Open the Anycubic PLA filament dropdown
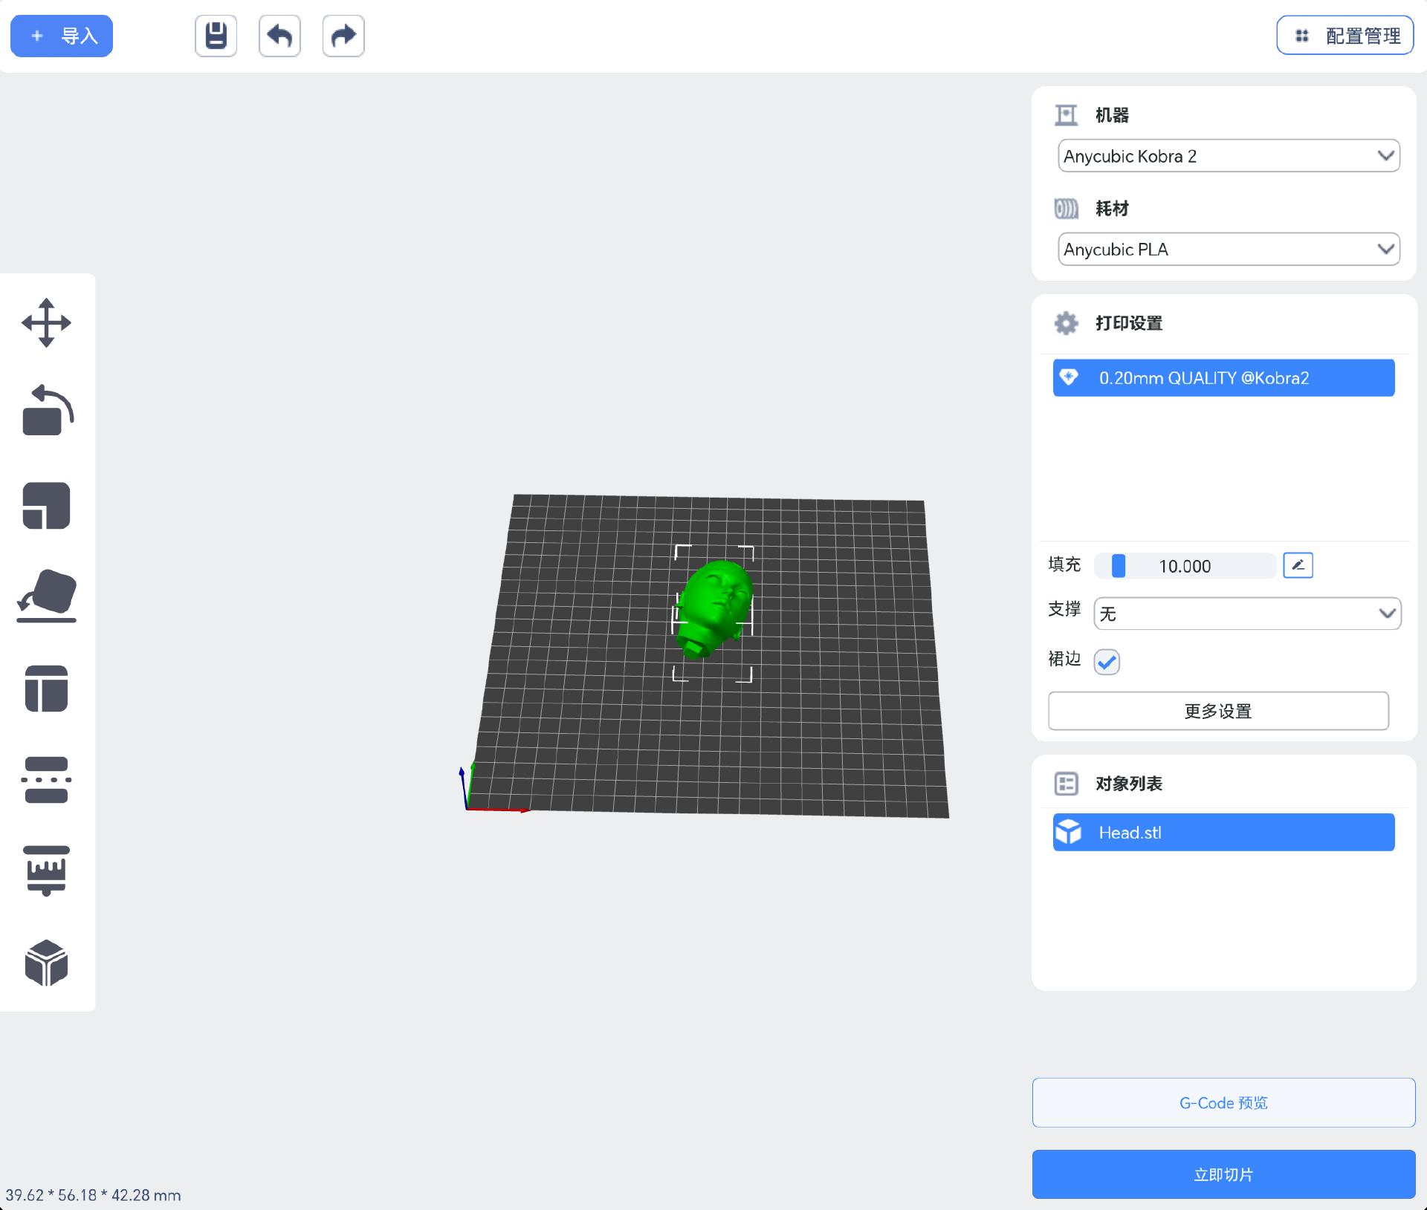Viewport: 1427px width, 1210px height. point(1227,249)
